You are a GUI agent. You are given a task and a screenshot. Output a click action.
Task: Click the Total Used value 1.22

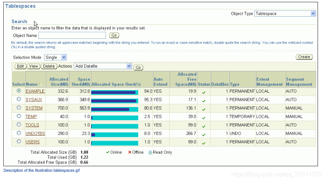(84, 157)
